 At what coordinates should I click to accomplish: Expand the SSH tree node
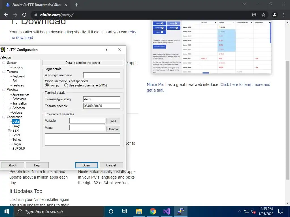point(9,131)
